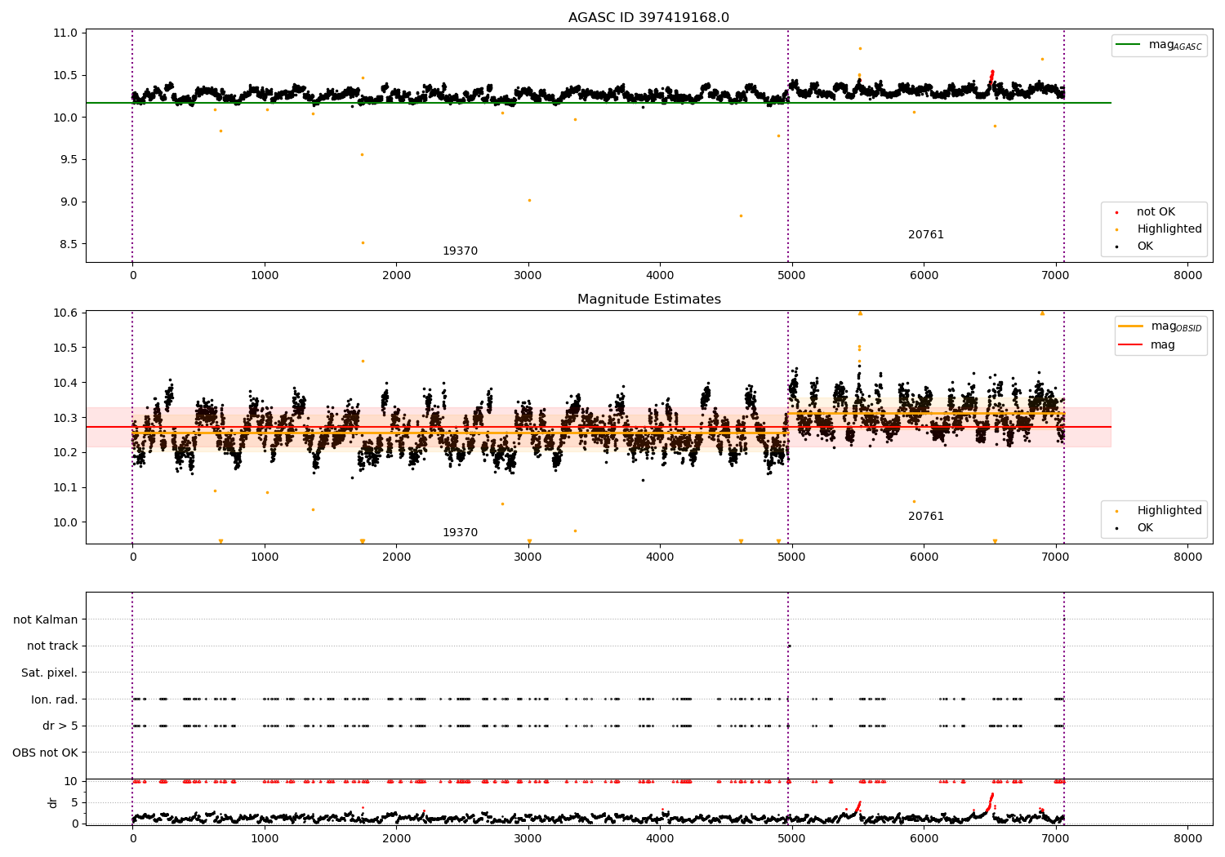Image resolution: width=1225 pixels, height=857 pixels.
Task: Click x-tick 8000 on the top plot
Action: coord(1187,276)
